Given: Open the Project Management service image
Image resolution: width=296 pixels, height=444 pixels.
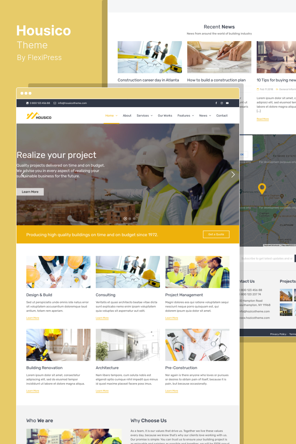Looking at the screenshot, I should click(x=197, y=272).
